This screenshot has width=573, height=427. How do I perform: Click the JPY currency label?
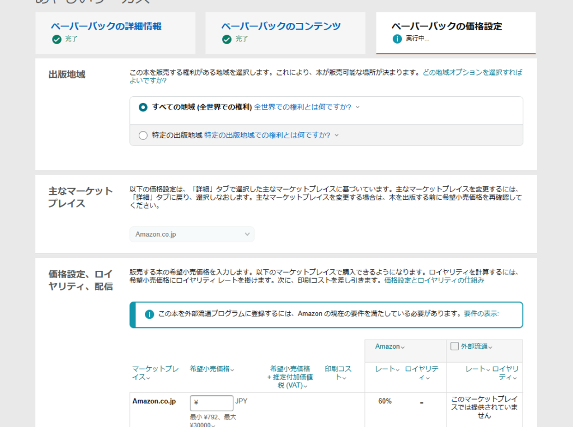(241, 401)
